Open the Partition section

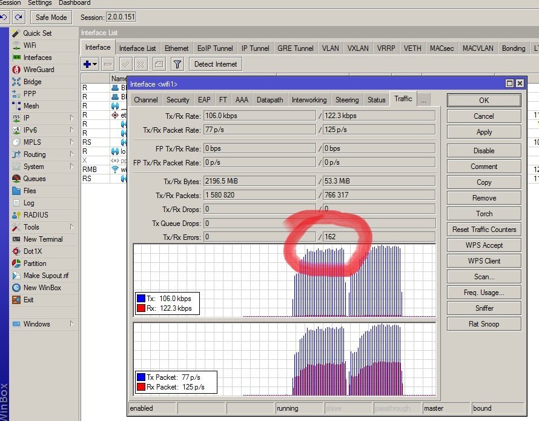coord(35,264)
